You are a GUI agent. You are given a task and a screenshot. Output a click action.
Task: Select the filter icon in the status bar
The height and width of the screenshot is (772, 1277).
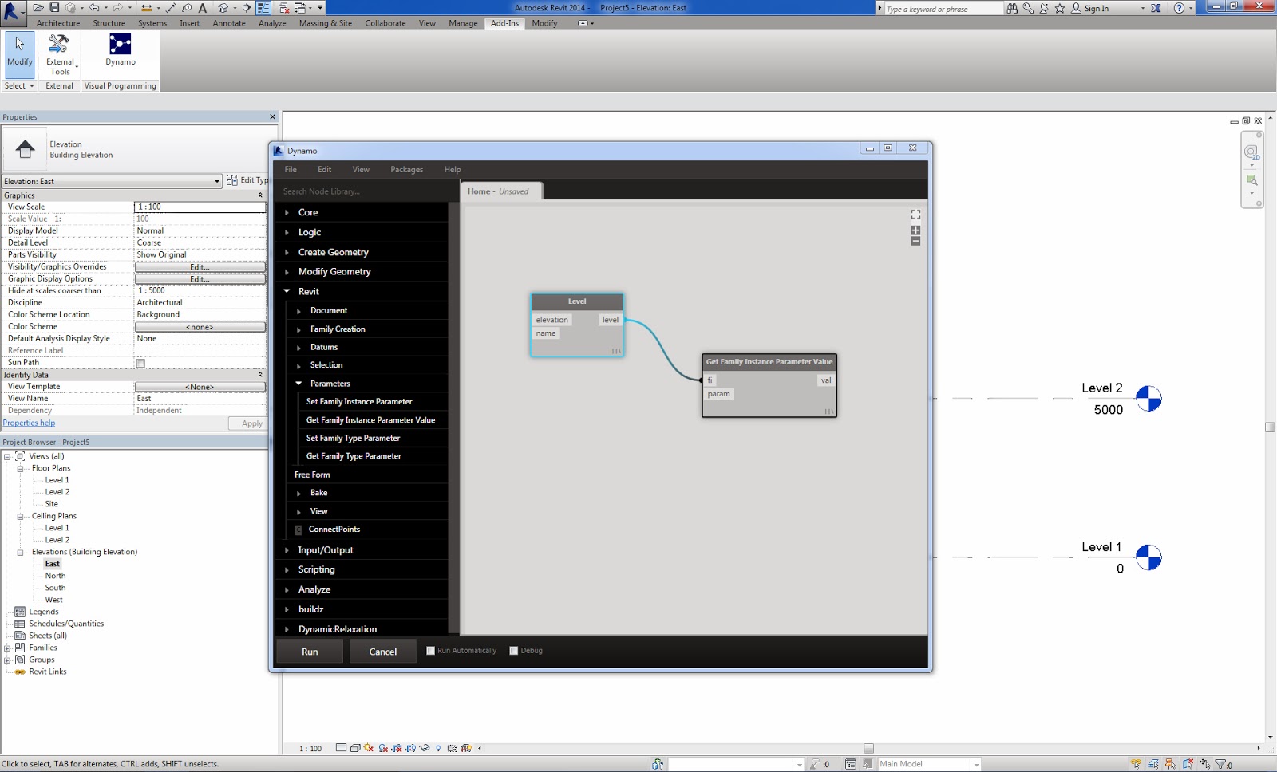(x=1220, y=763)
